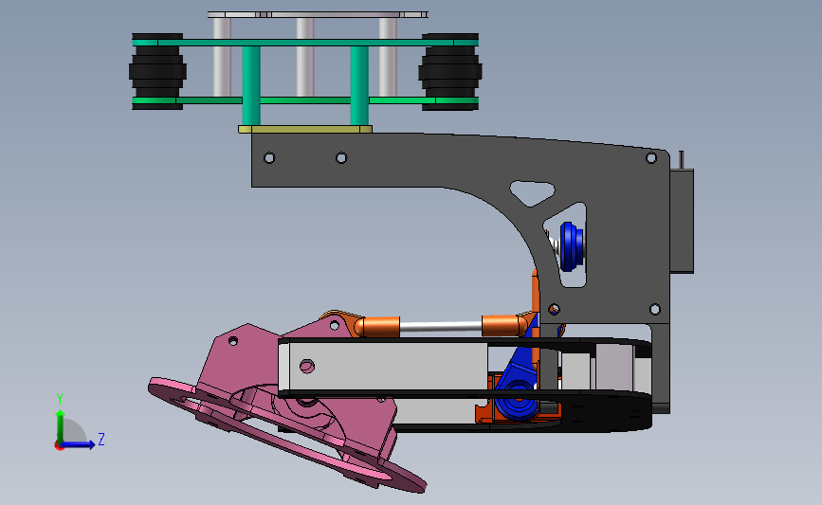
Task: Select the triangular cutout in the gray bracket
Action: click(532, 192)
